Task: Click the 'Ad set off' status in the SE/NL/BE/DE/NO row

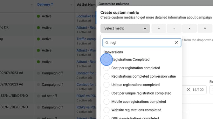Action: pos(49,96)
